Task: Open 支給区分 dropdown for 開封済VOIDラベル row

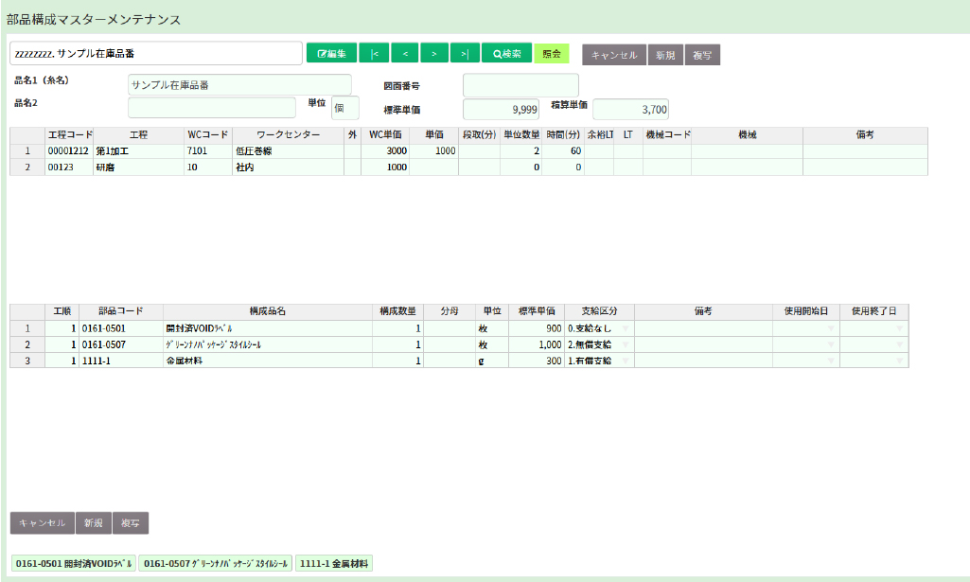Action: 625,328
